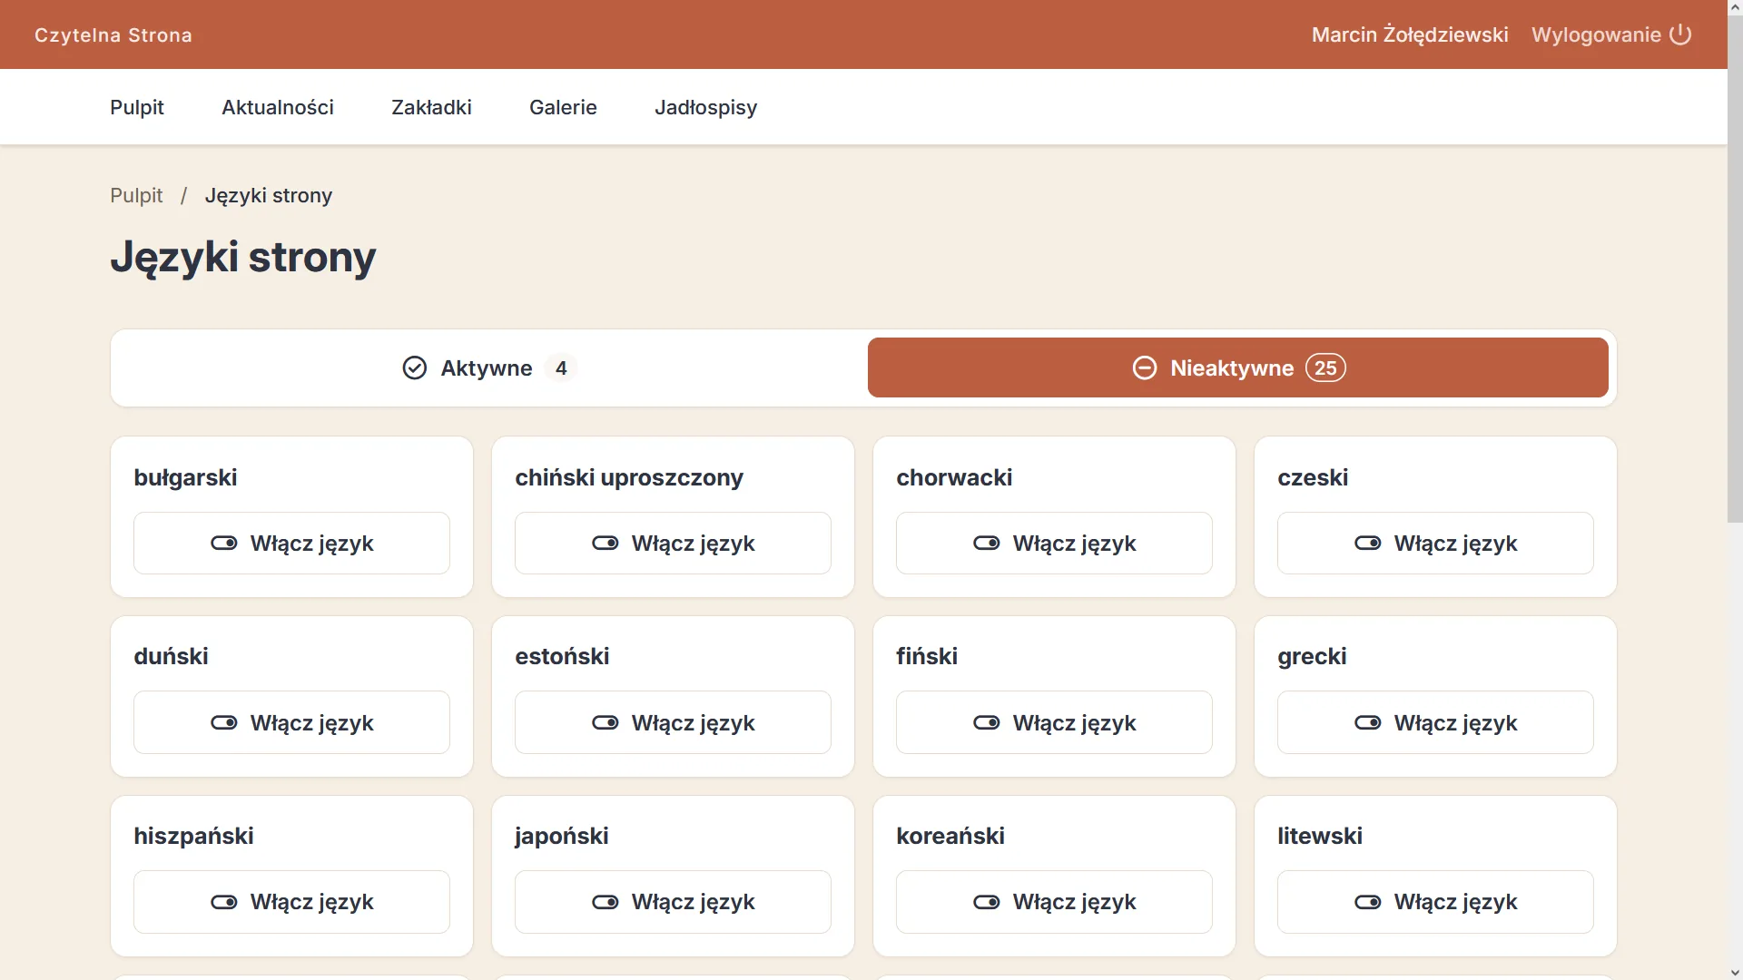
Task: Click the minus-circle icon on the Nieaktywne tab
Action: pyautogui.click(x=1145, y=367)
